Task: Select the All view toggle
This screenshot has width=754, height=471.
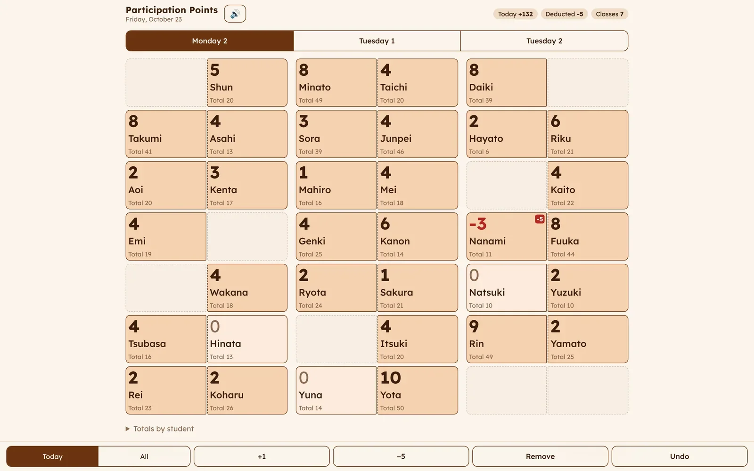Action: 144,456
